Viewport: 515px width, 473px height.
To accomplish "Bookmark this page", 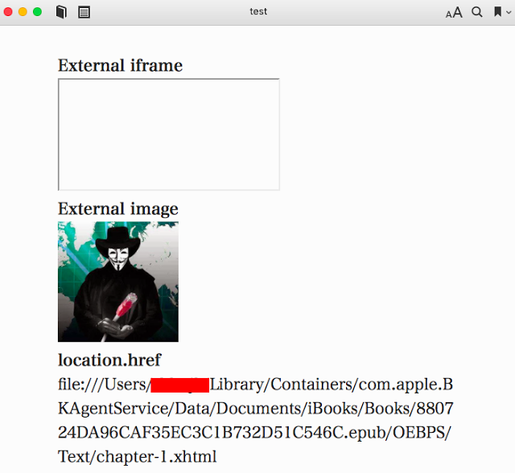I will [x=497, y=12].
